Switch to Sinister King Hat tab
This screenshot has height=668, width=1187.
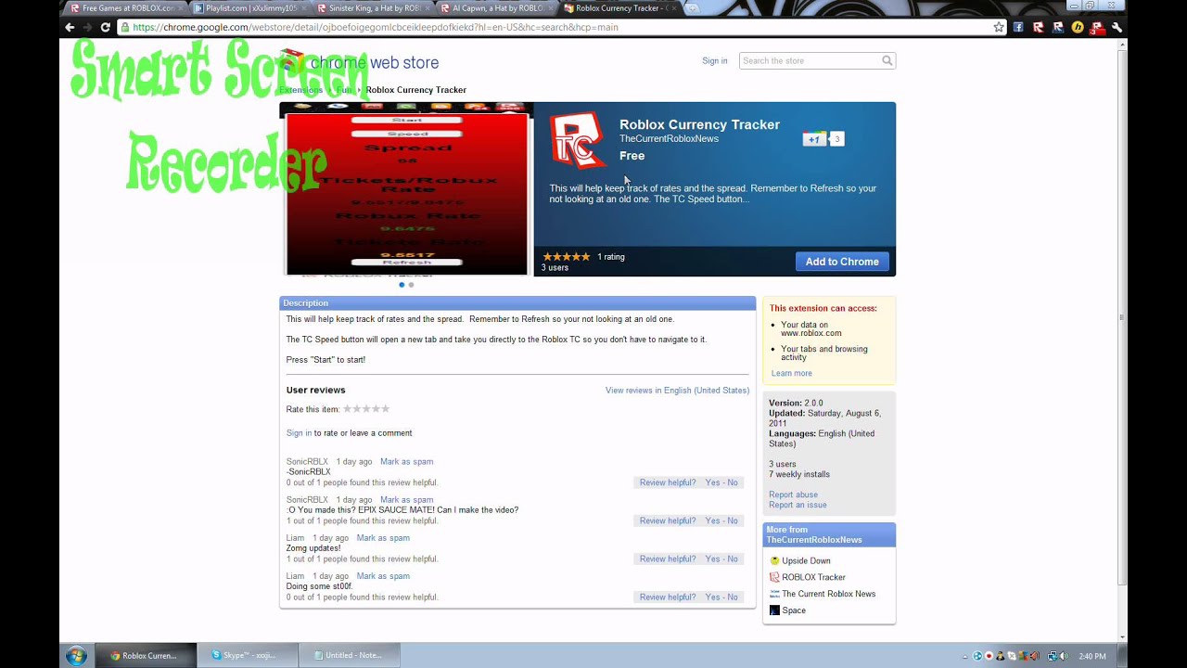pyautogui.click(x=370, y=7)
